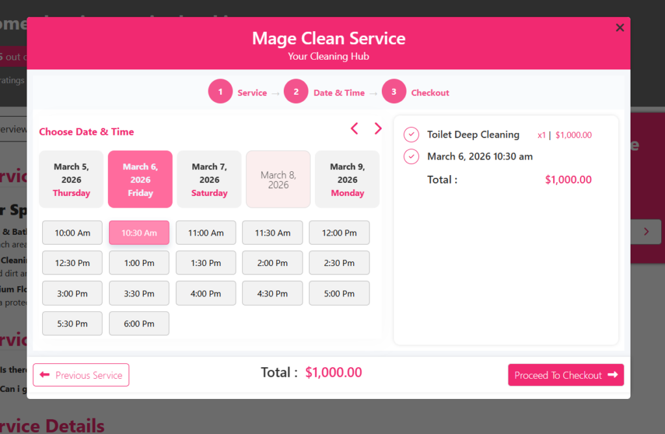Image resolution: width=665 pixels, height=434 pixels.
Task: Click the chevron arrow on the dark banner
Action: [645, 232]
